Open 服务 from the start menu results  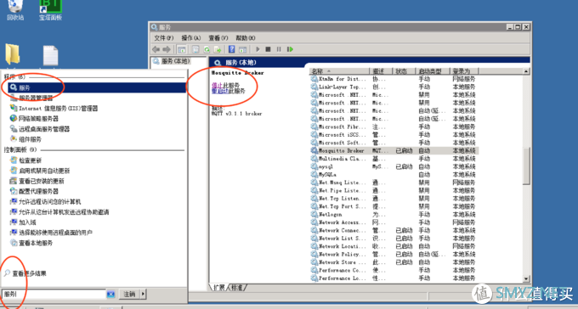(97, 87)
